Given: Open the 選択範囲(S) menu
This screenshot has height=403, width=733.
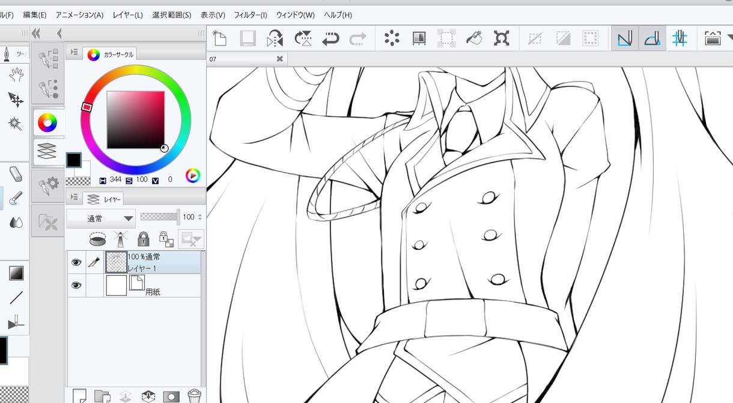Looking at the screenshot, I should (171, 14).
